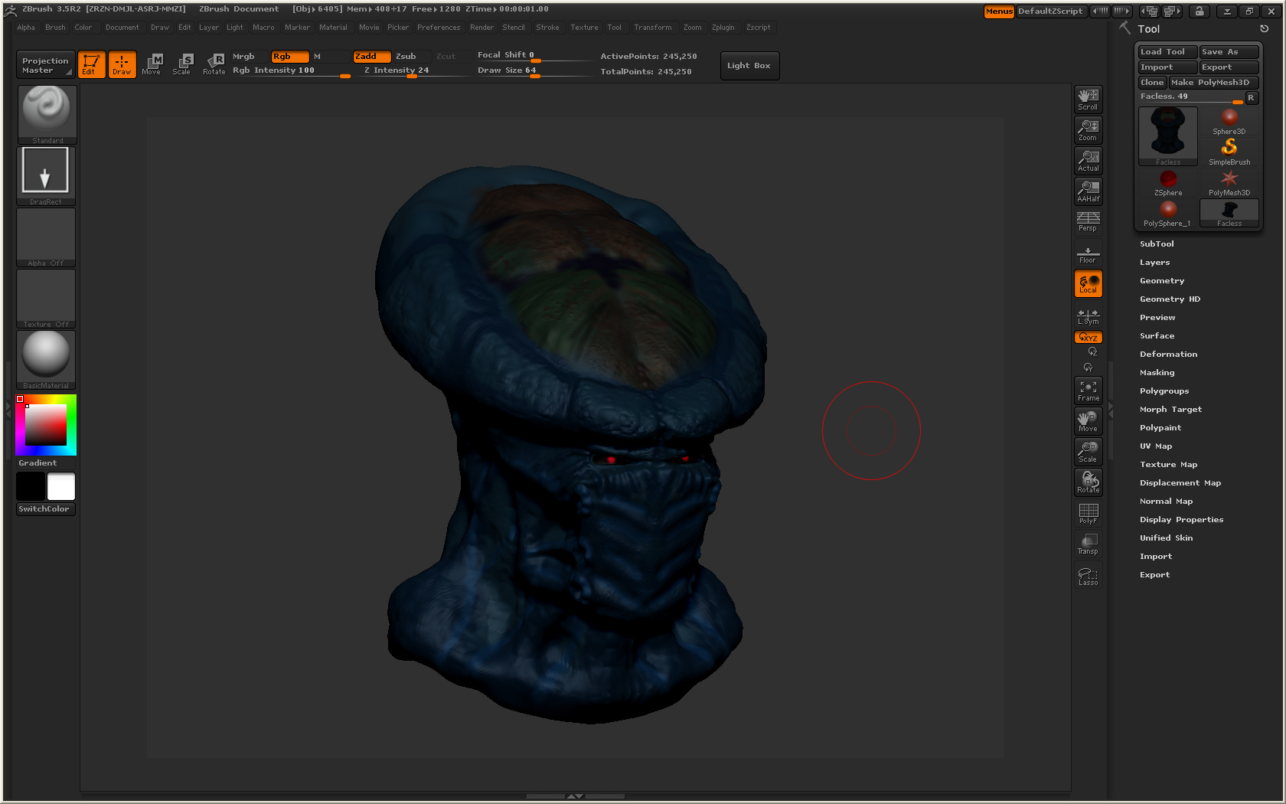Toggle Perspective view mode
This screenshot has height=804, width=1286.
(1088, 222)
